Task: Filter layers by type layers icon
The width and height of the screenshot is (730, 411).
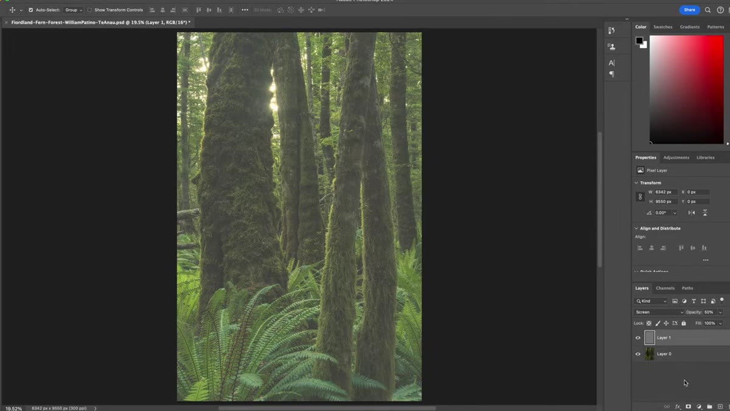Action: point(693,301)
